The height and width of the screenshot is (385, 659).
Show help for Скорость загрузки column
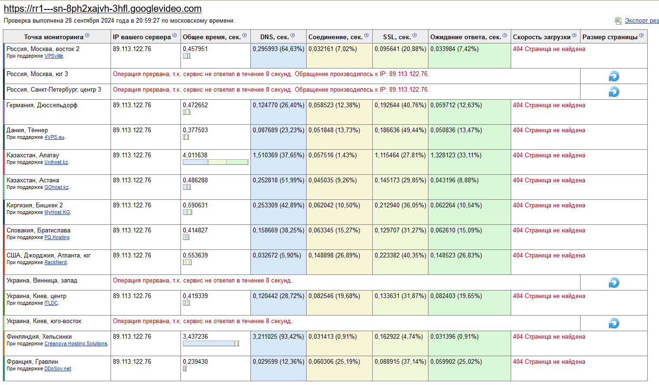coord(574,36)
